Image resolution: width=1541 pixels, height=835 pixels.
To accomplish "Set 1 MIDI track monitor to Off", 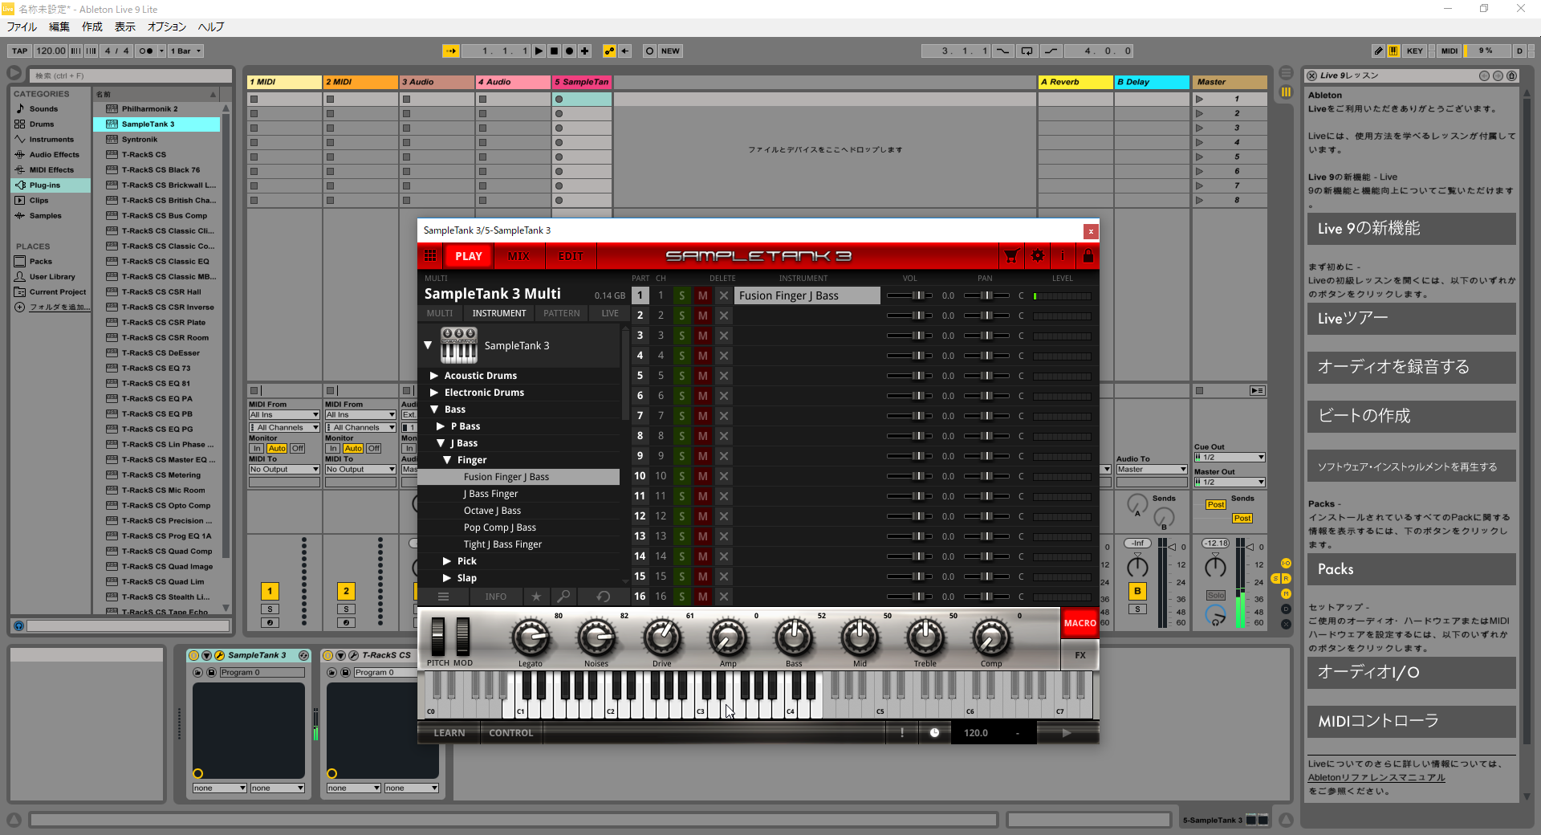I will [298, 449].
